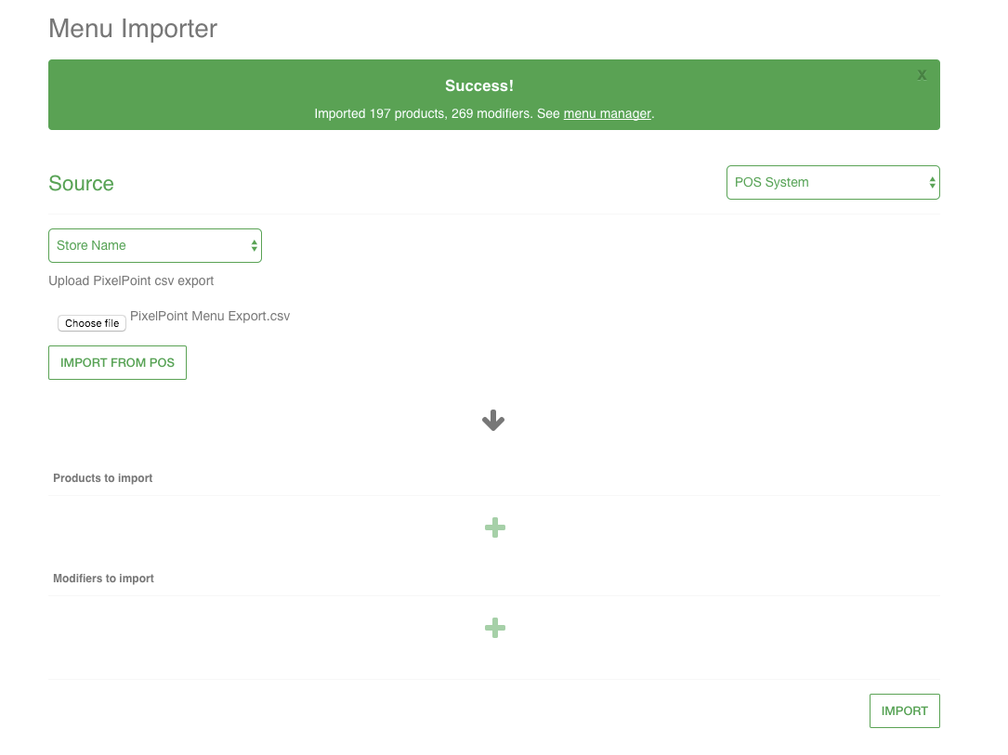Image resolution: width=1008 pixels, height=755 pixels.
Task: Click the PixelPoint Menu Export.csv file name
Action: (210, 317)
